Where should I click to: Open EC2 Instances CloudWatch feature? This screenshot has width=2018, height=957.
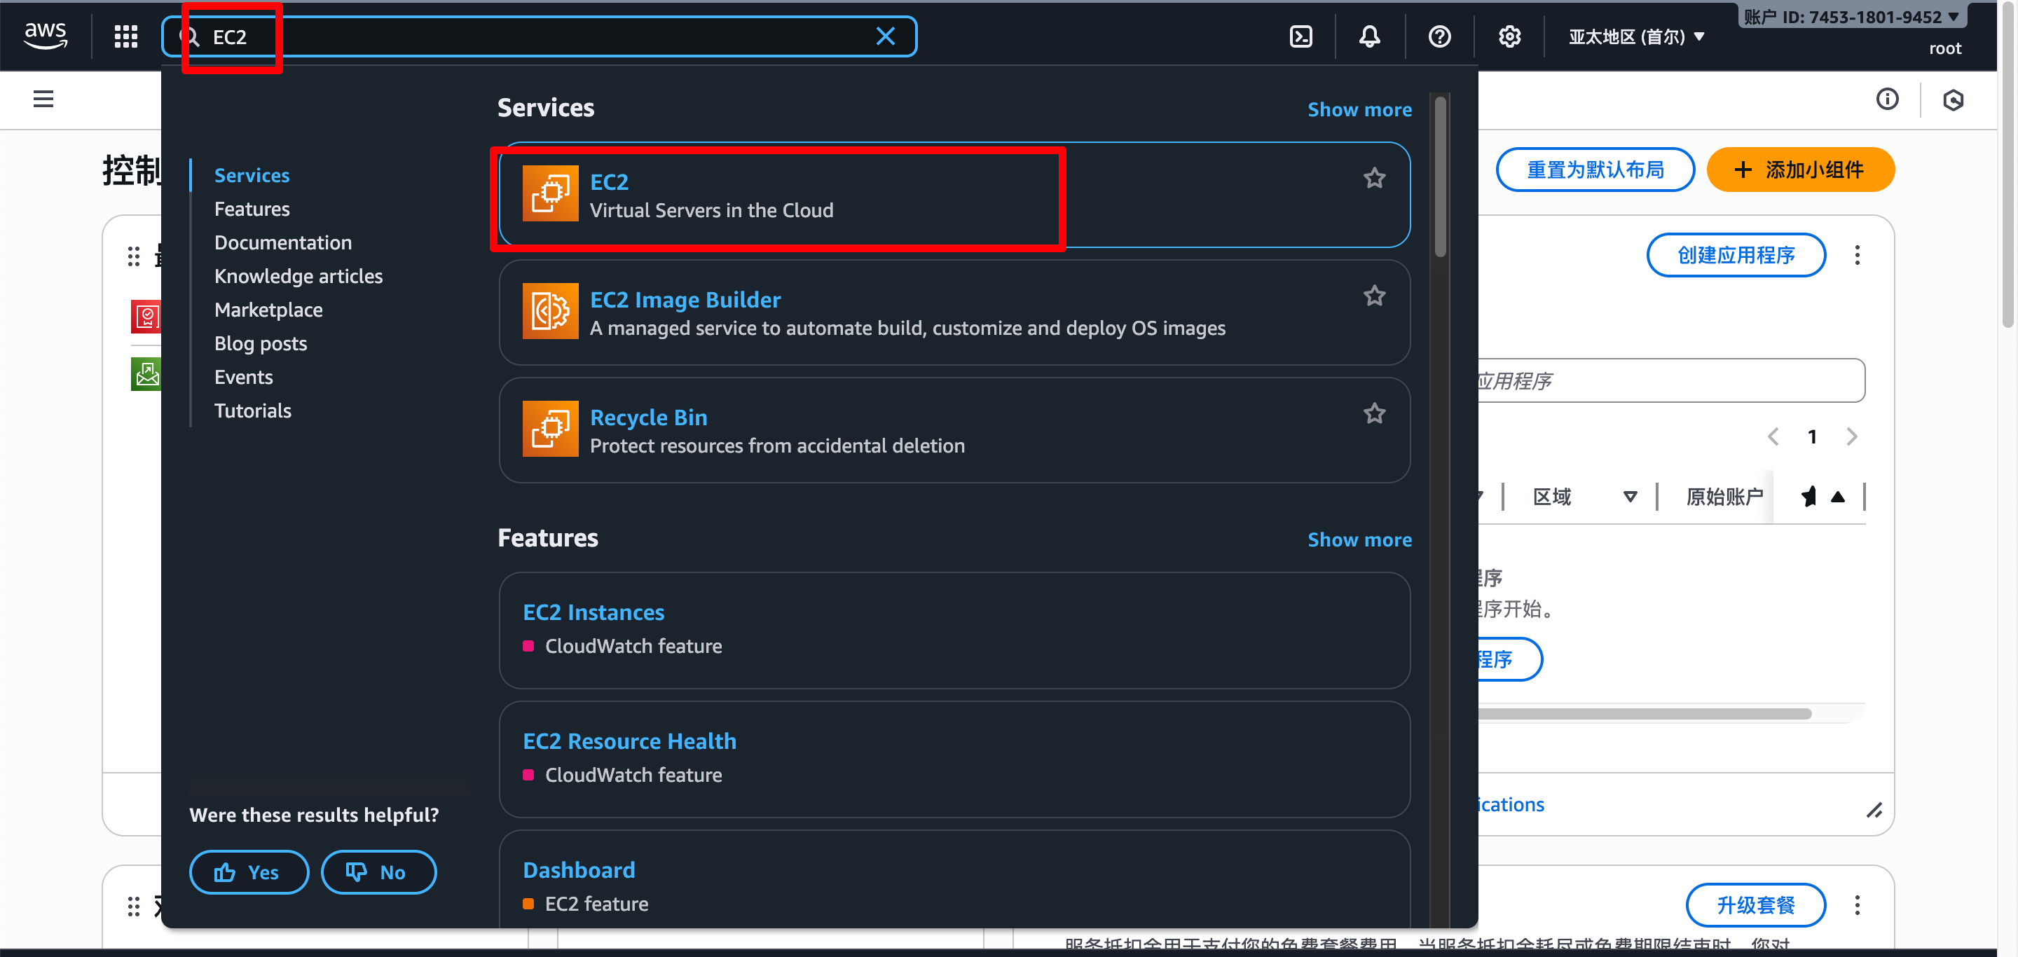(x=593, y=612)
